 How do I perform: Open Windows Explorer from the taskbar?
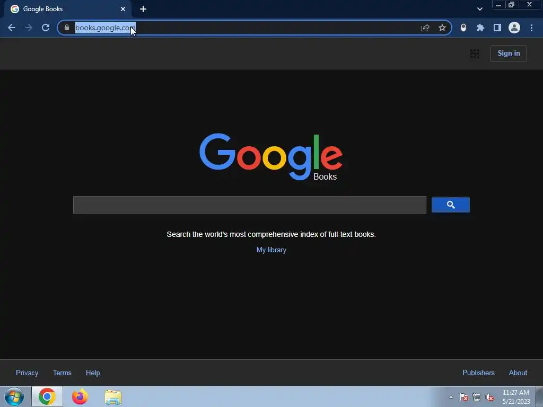coord(113,397)
